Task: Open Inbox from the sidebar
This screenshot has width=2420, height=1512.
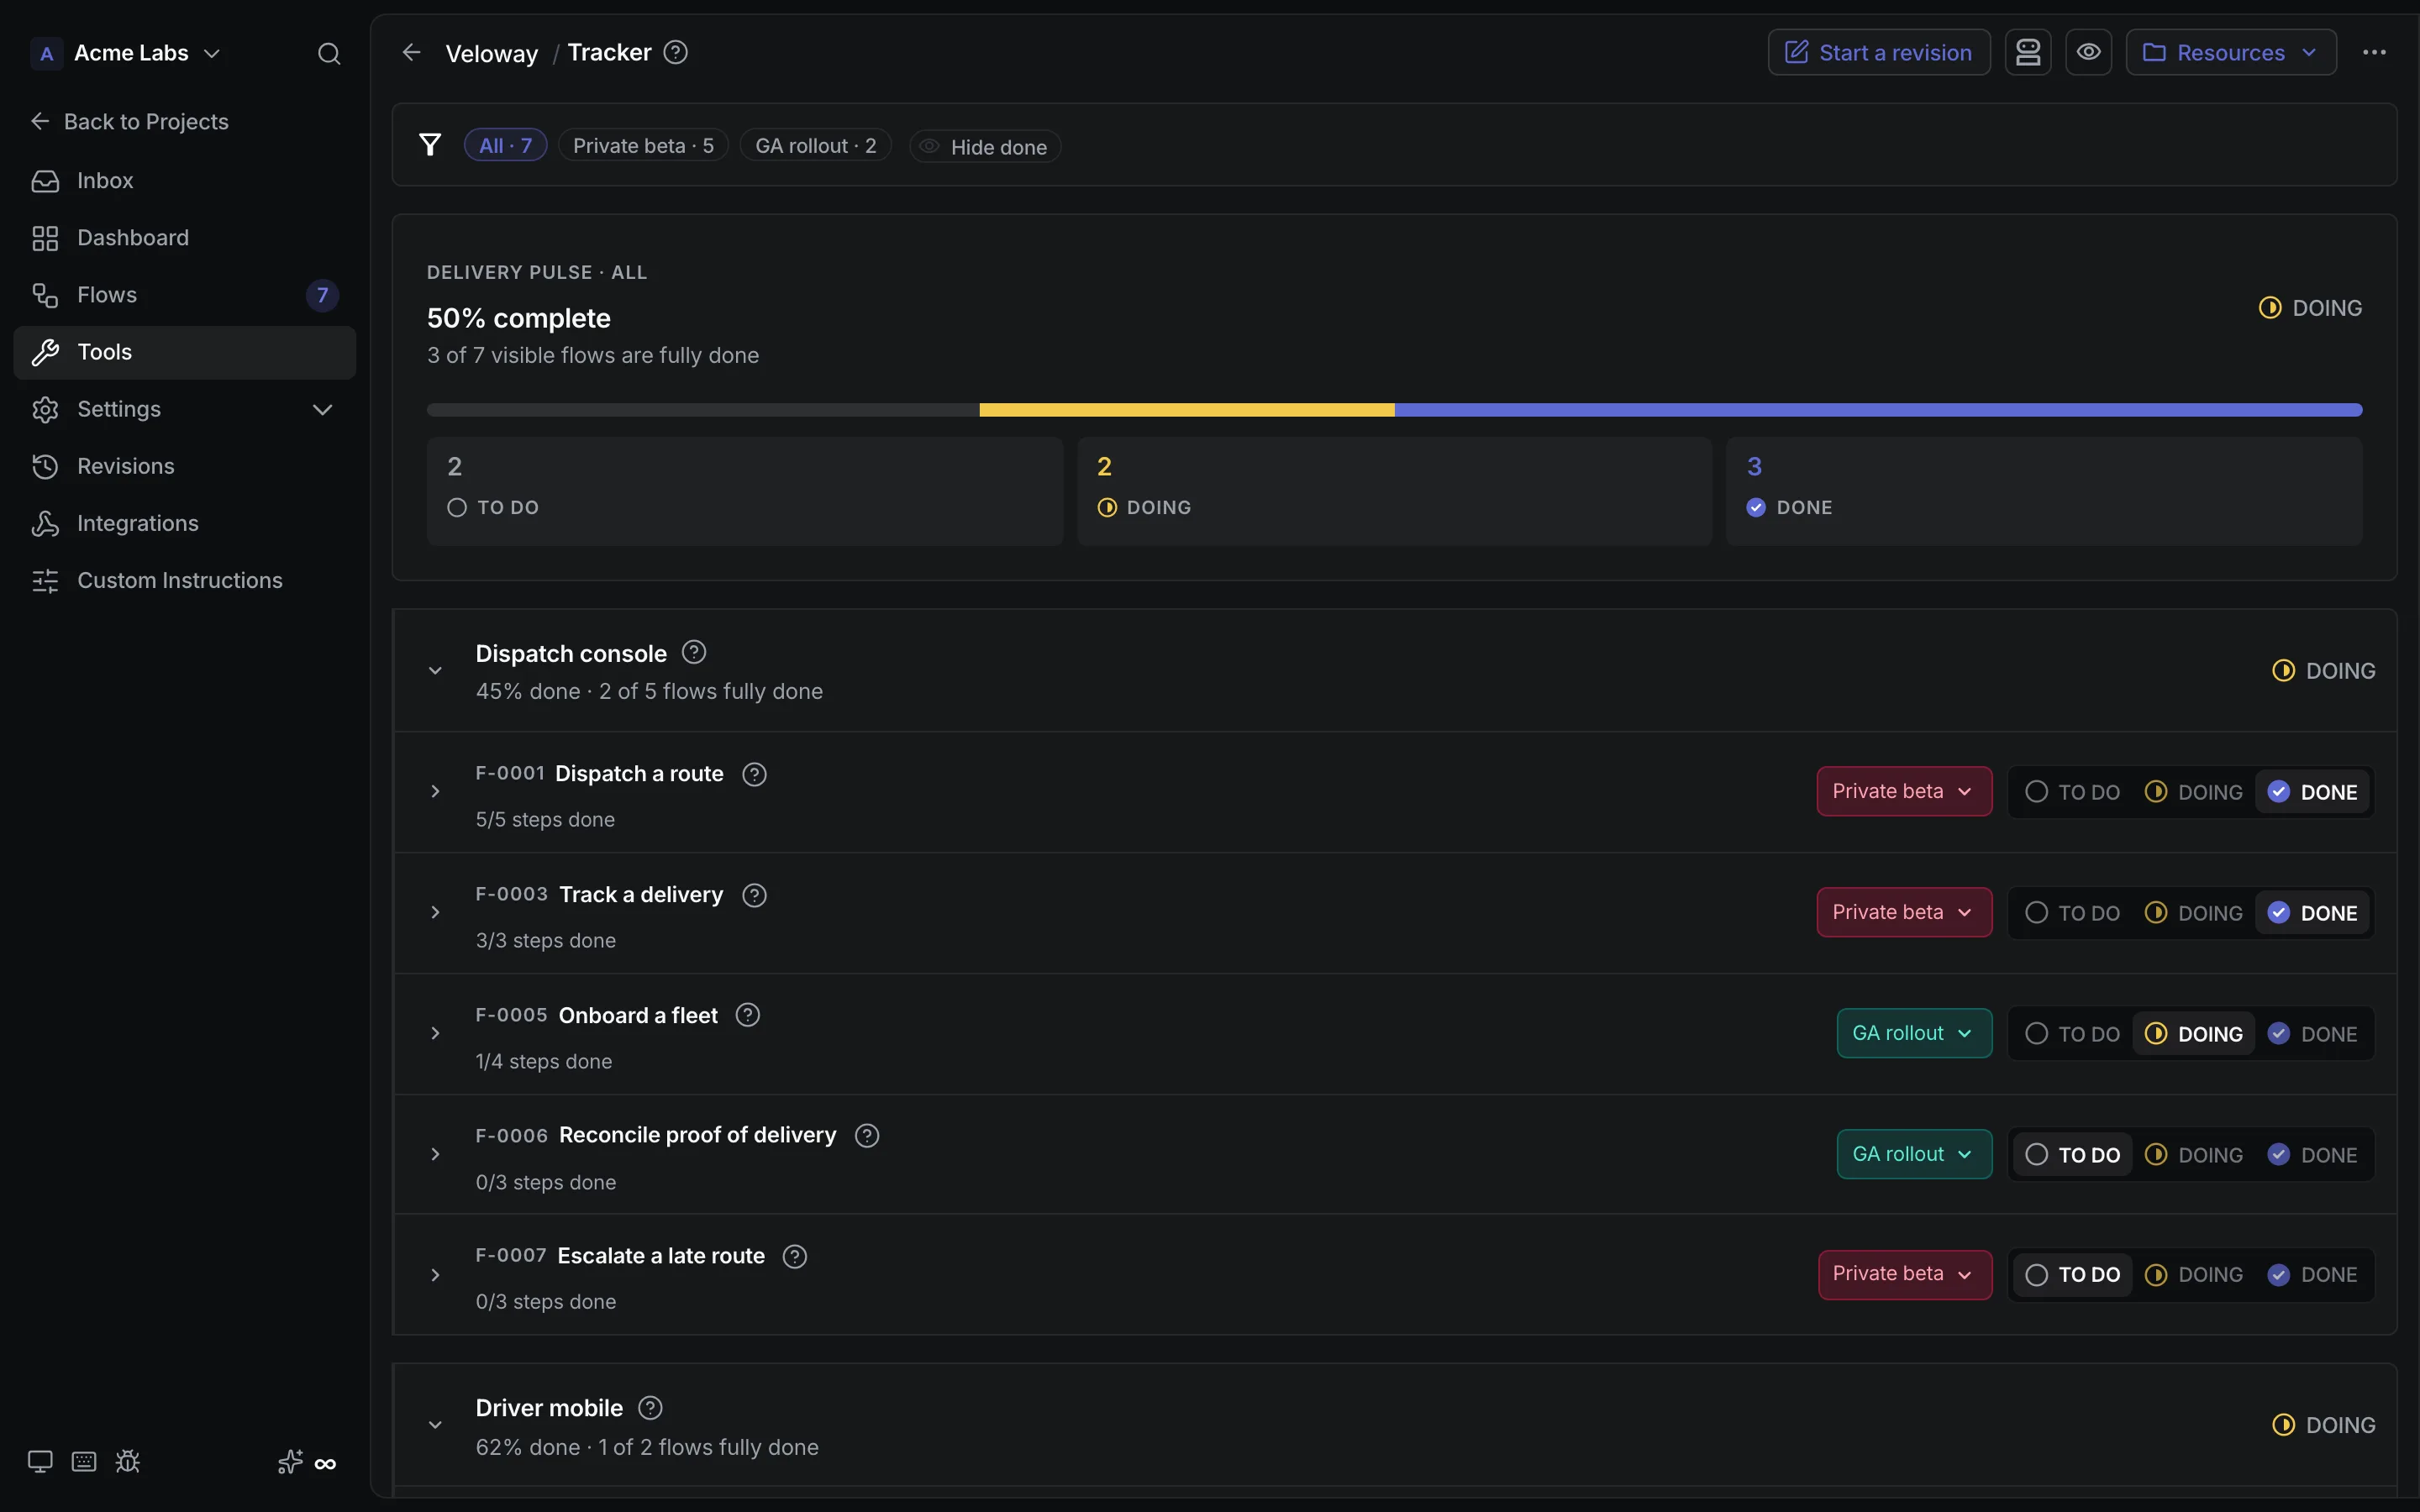Action: click(x=185, y=181)
